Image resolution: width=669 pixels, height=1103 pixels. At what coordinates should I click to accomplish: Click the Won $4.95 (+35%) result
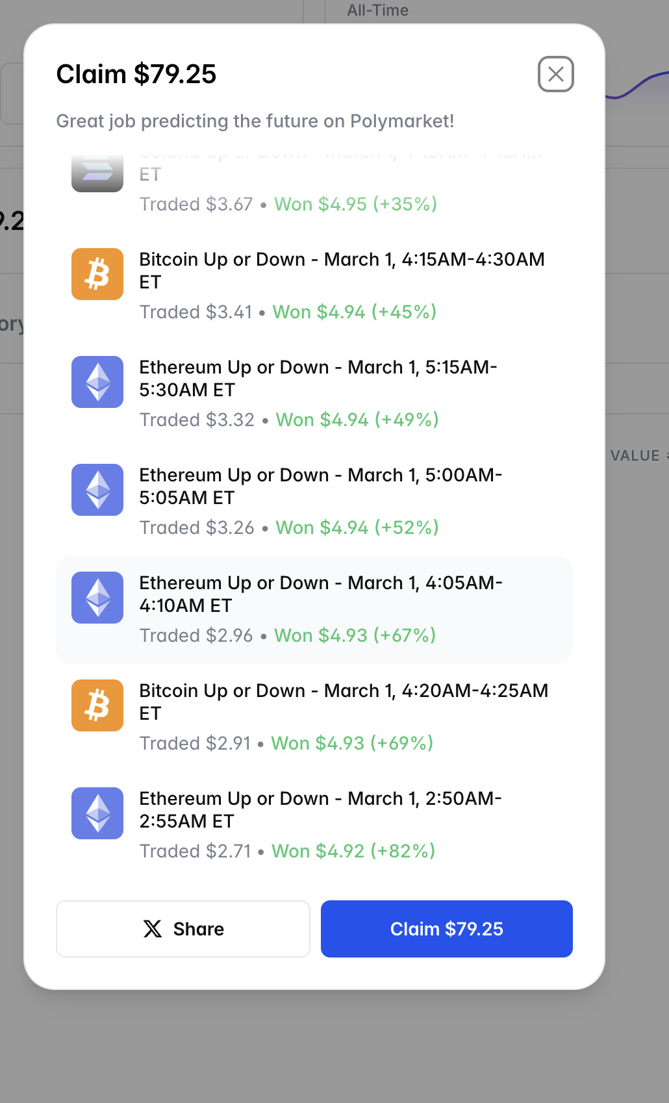pos(355,204)
